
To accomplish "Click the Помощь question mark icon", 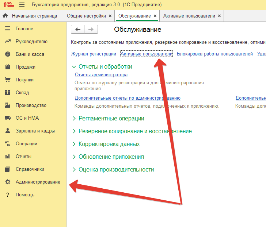I will click(8, 195).
